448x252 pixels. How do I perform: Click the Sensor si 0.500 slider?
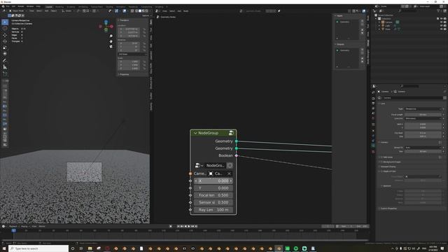[x=213, y=202]
